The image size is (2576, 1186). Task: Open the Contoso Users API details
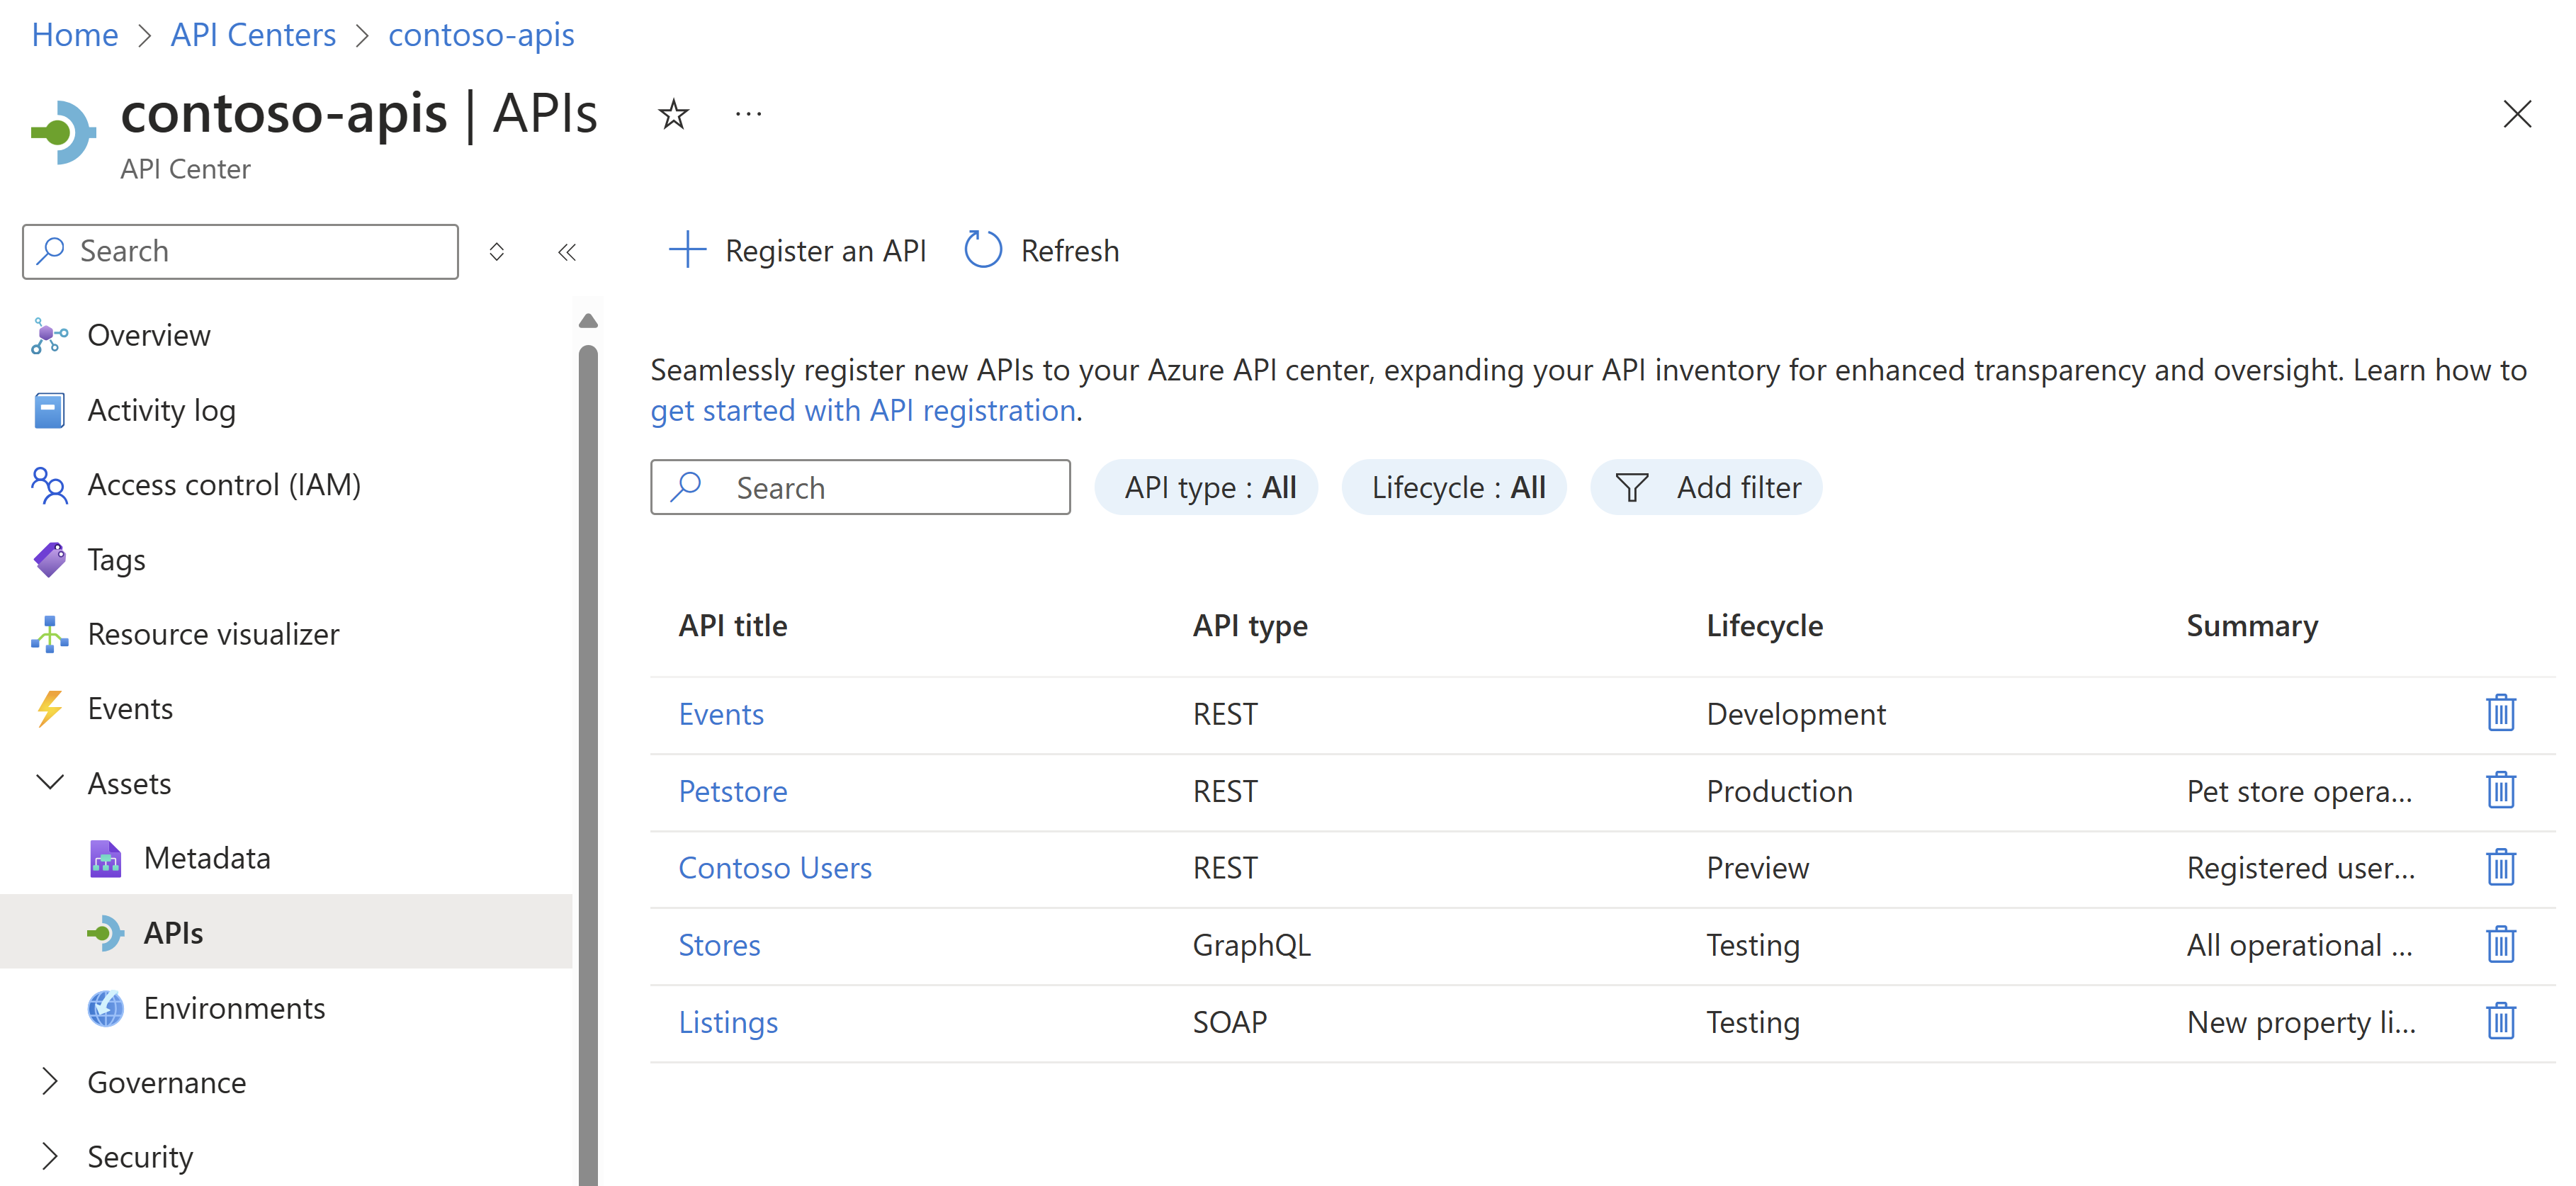772,866
